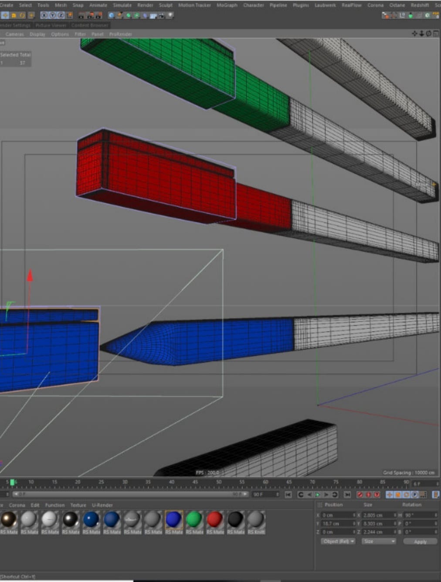Toggle X axis lock
441x582 pixels.
tap(44, 15)
